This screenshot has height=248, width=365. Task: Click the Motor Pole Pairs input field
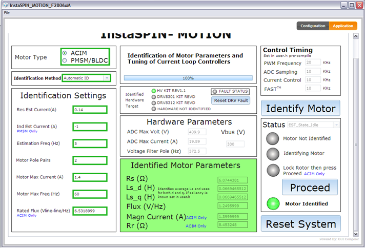pos(90,160)
